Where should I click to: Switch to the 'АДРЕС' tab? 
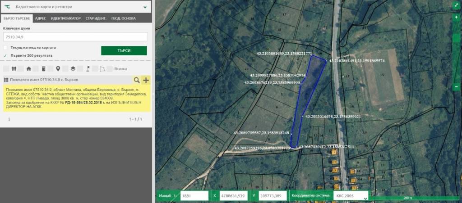[x=41, y=18]
